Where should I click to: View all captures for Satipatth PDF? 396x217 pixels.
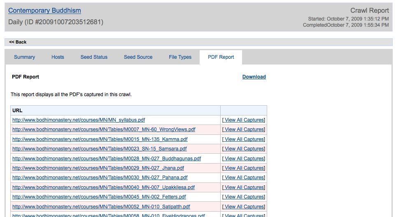(244, 207)
